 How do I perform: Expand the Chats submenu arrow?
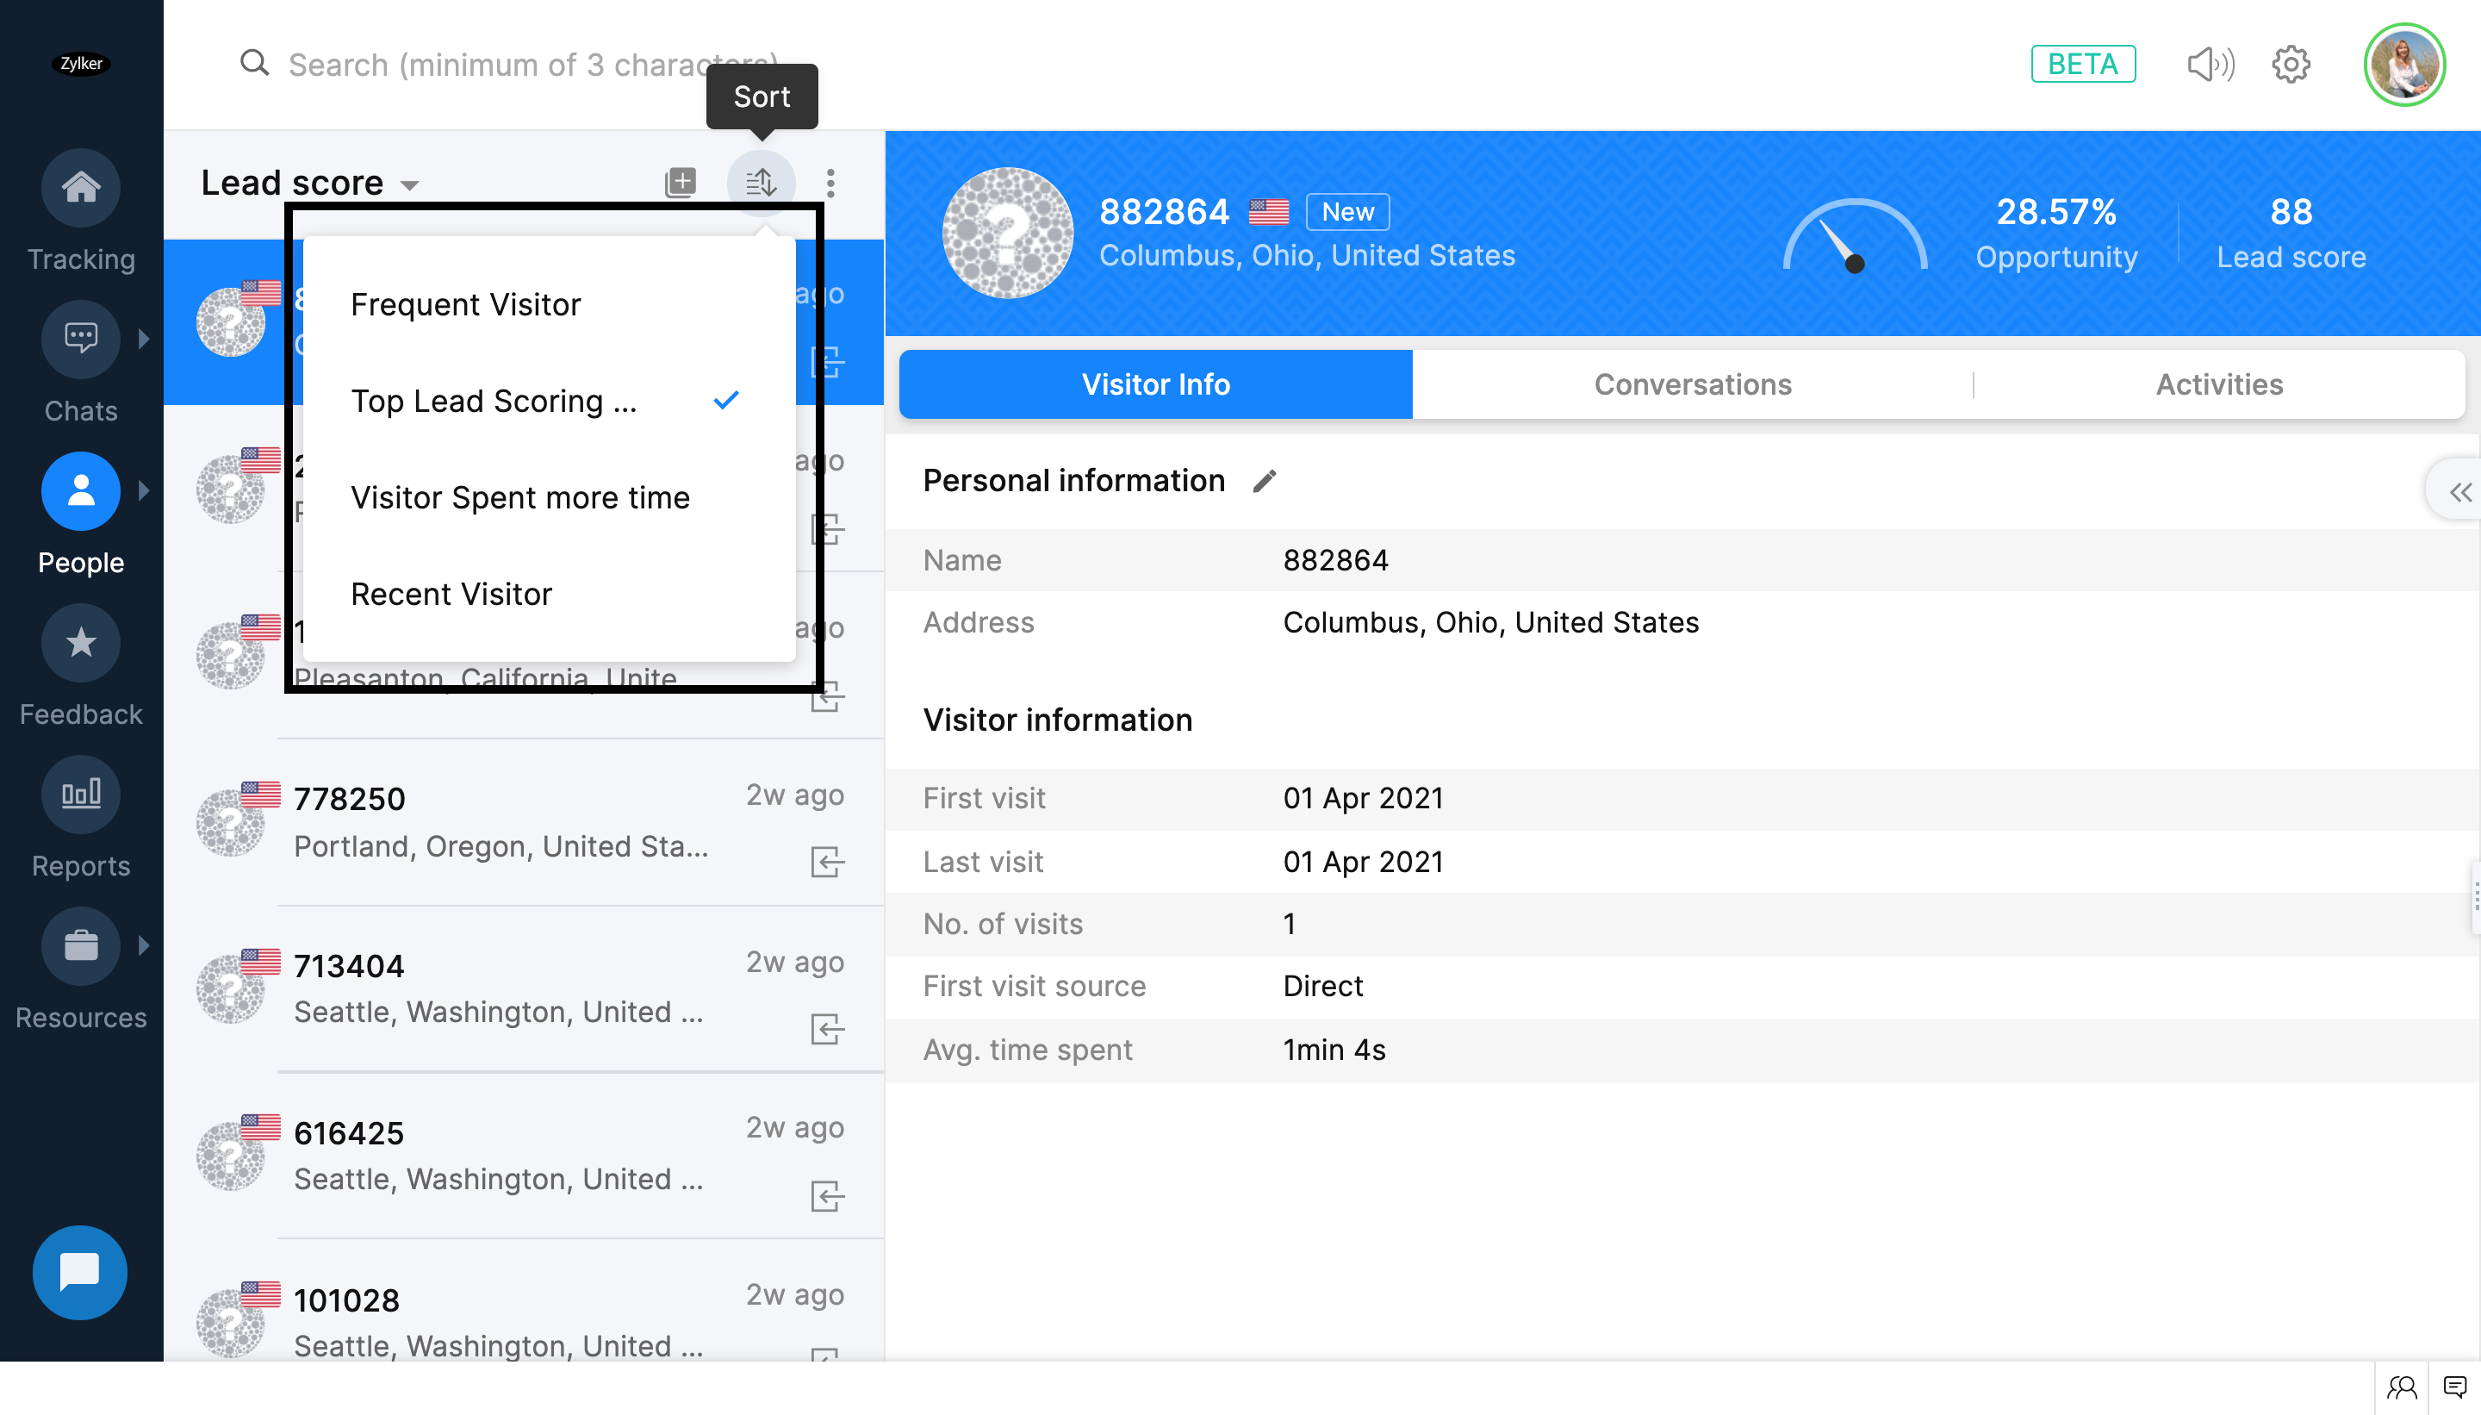[145, 338]
